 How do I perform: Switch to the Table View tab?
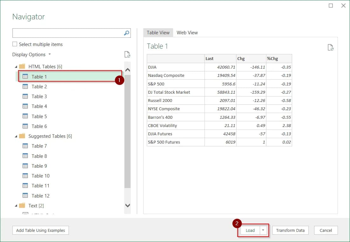coord(158,33)
